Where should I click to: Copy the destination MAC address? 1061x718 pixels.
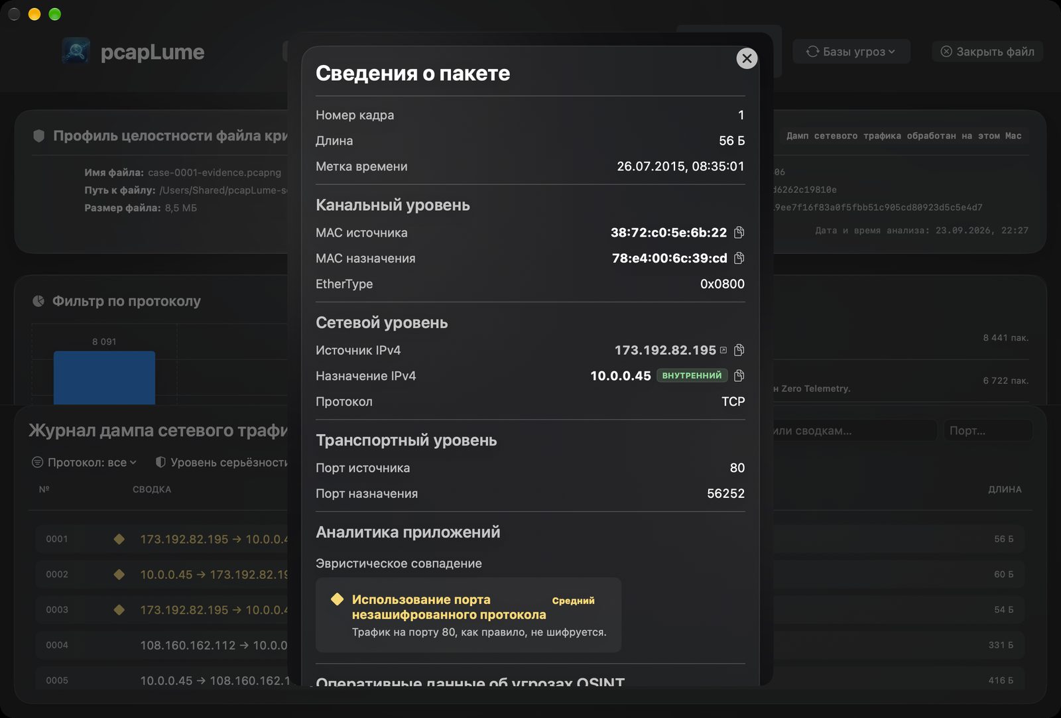coord(739,258)
